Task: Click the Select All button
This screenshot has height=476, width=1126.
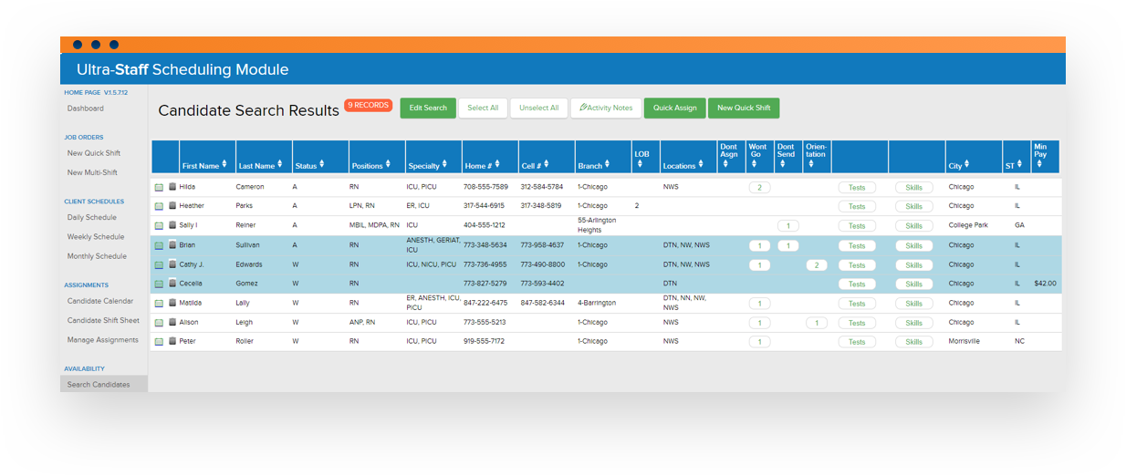Action: click(x=483, y=108)
